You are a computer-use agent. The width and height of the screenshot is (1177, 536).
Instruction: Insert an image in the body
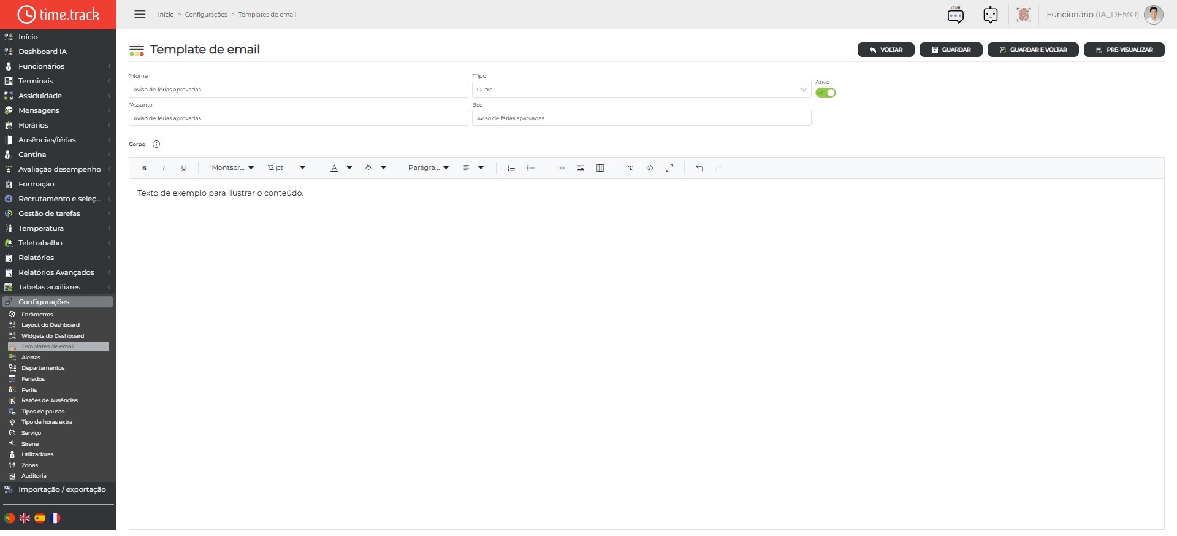point(581,168)
